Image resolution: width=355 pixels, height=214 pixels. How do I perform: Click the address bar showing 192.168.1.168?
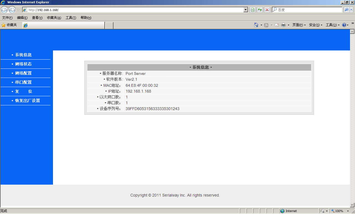click(133, 10)
